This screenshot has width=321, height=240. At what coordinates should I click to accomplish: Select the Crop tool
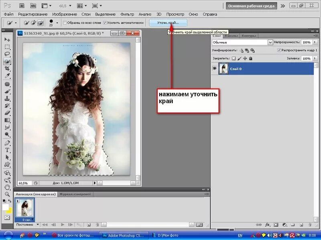tap(7, 68)
